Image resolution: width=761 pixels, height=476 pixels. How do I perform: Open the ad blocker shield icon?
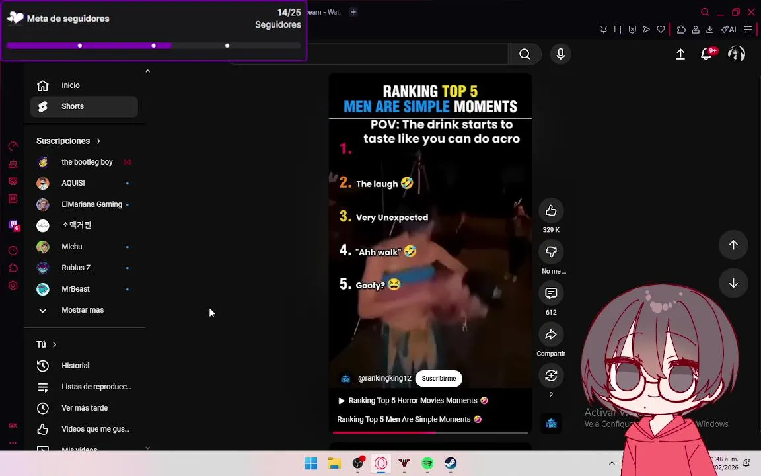point(632,30)
